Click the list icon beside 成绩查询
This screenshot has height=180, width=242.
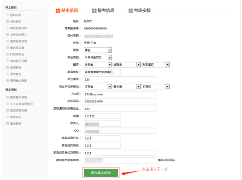[7, 68]
